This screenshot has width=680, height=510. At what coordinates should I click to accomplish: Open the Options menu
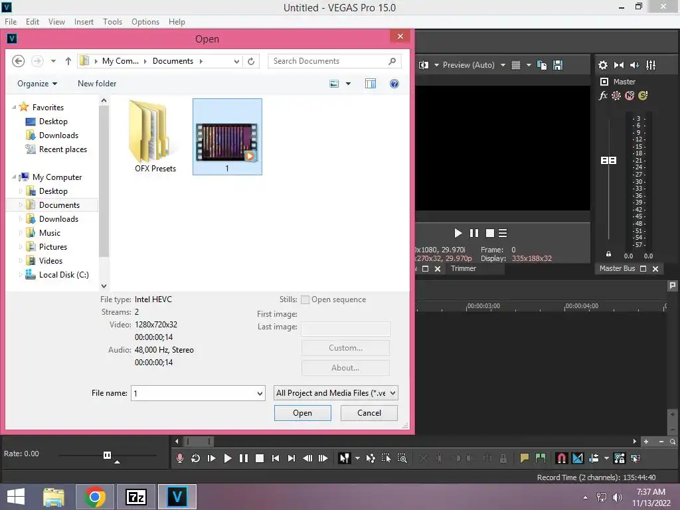145,22
